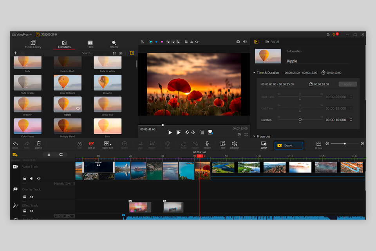Screen dimensions: 376x251
Task: Click the timeline magnet snap icon
Action: click(x=61, y=155)
